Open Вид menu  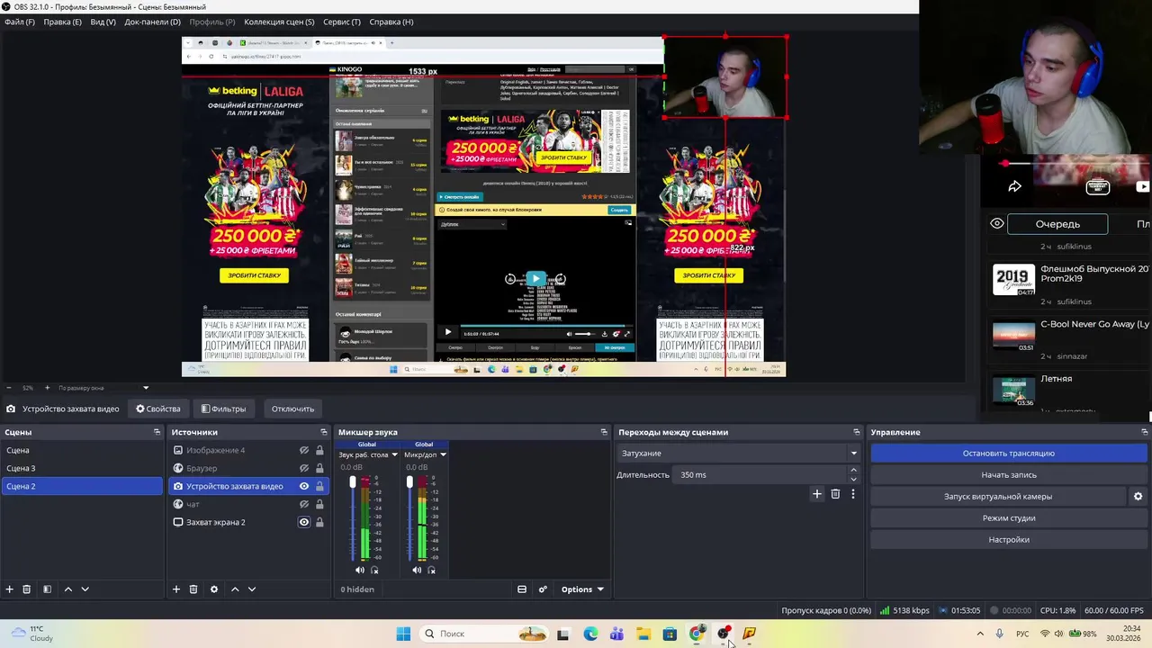103,22
